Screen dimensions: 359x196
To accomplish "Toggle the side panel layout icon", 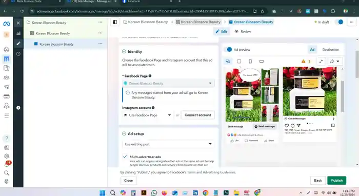I will click(x=115, y=22).
